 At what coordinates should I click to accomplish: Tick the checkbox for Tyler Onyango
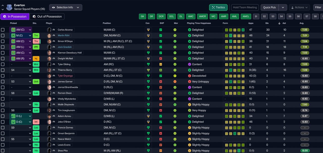(3, 76)
